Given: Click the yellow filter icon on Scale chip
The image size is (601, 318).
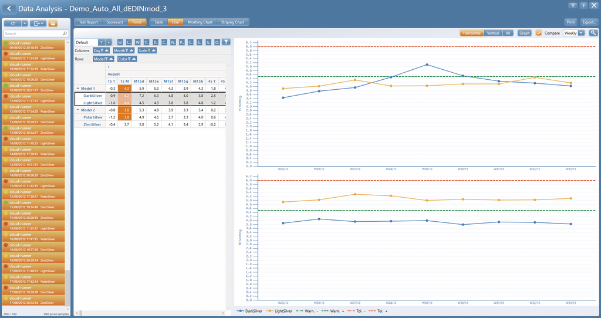Looking at the screenshot, I should tap(149, 50).
